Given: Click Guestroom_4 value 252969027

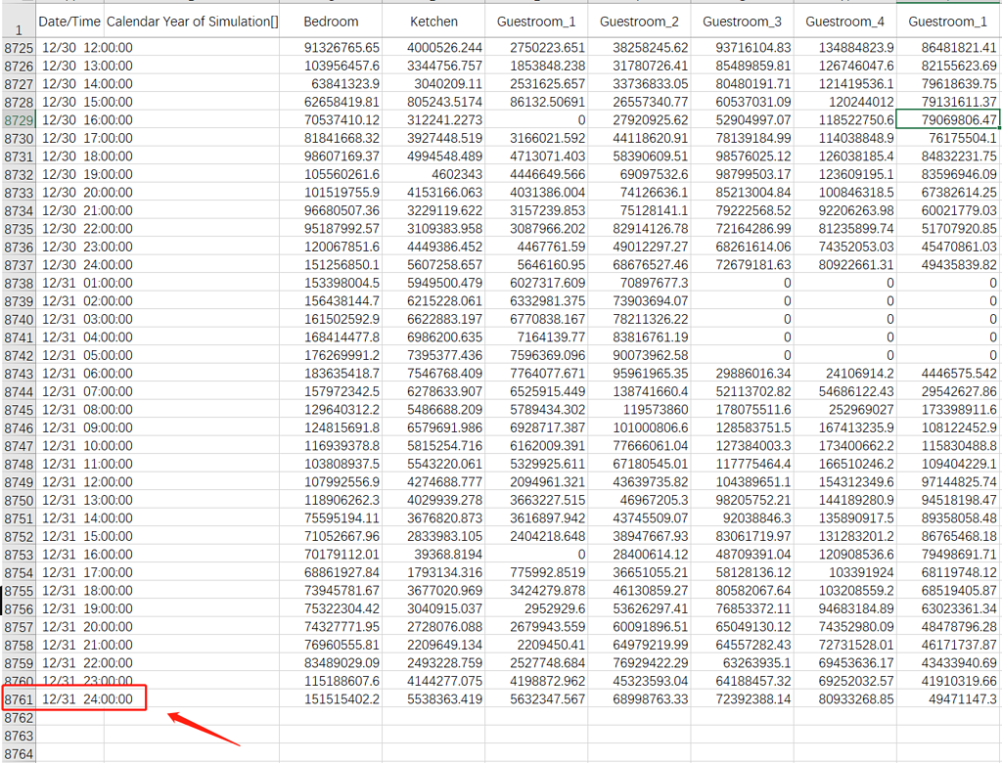Looking at the screenshot, I should (844, 410).
